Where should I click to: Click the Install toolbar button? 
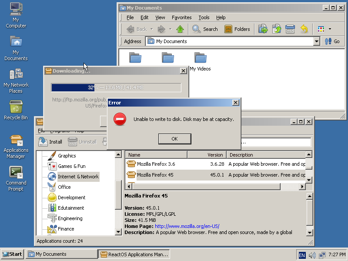coord(50,142)
